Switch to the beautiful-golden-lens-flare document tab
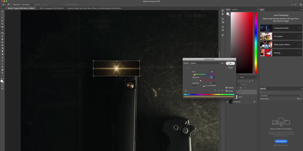Viewport: 303px width, 151px height. coord(94,8)
